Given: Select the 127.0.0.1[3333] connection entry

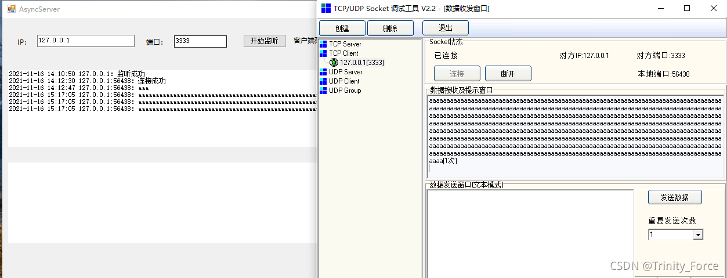Looking at the screenshot, I should (362, 63).
